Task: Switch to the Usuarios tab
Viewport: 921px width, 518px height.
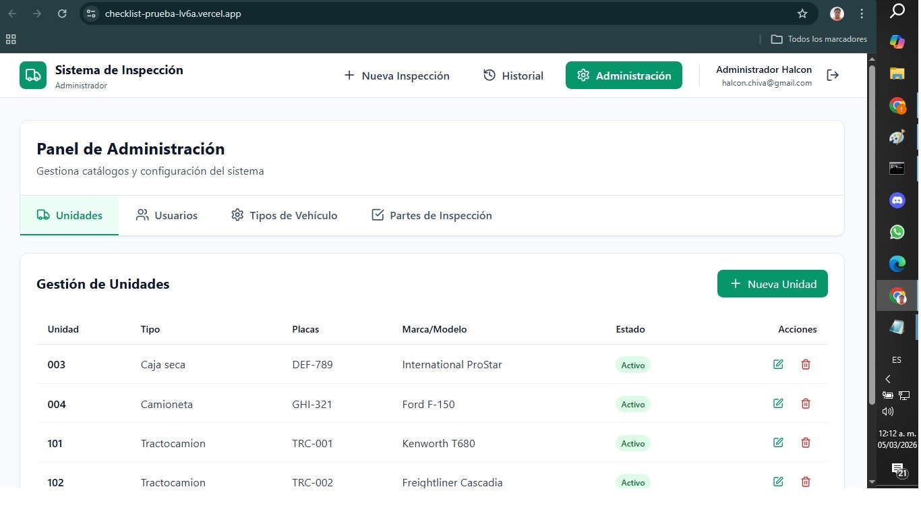Action: (x=166, y=215)
